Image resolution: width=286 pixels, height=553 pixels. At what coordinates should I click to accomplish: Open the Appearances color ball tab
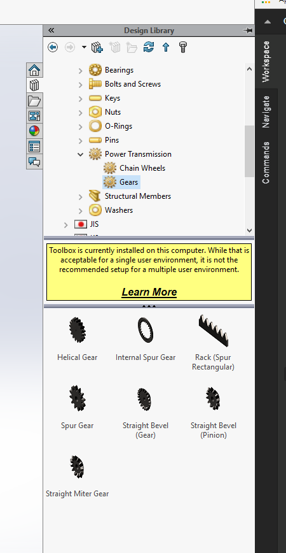(34, 131)
